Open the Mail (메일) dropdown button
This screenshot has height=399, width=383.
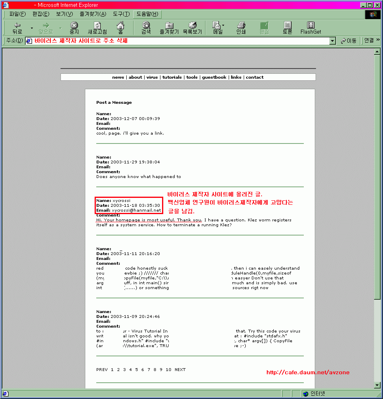(218, 28)
